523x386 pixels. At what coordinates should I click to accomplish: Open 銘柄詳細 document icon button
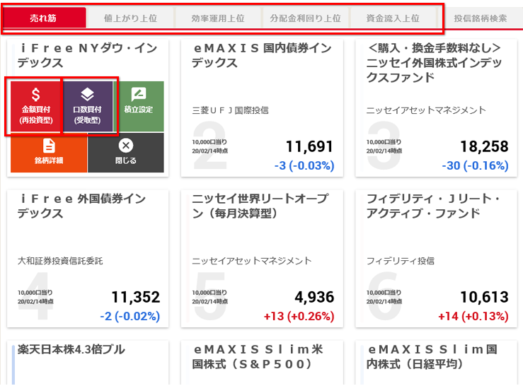[x=49, y=153]
